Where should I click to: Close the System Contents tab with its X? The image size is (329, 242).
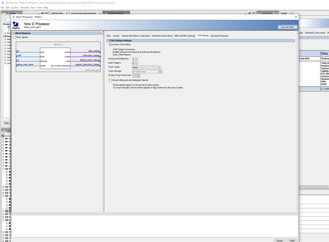128,13
